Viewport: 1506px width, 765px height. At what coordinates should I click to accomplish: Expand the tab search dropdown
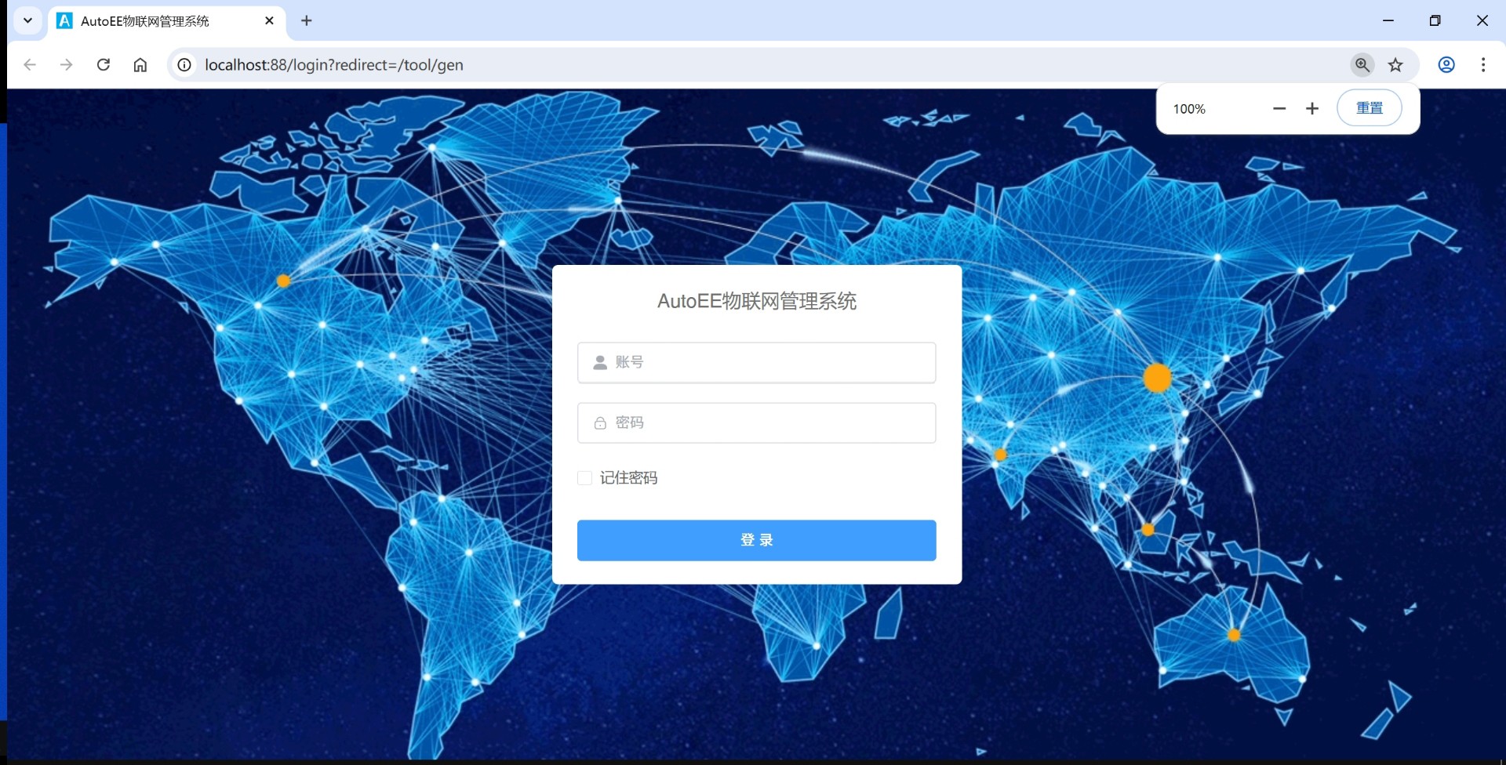coord(28,21)
